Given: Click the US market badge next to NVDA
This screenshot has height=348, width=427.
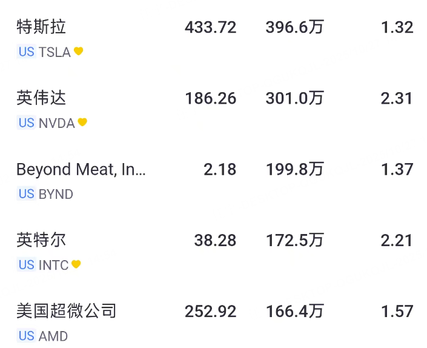Looking at the screenshot, I should [x=26, y=123].
